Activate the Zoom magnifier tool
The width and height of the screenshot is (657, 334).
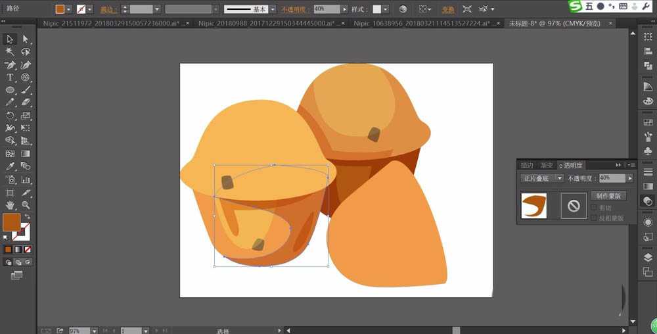[26, 204]
